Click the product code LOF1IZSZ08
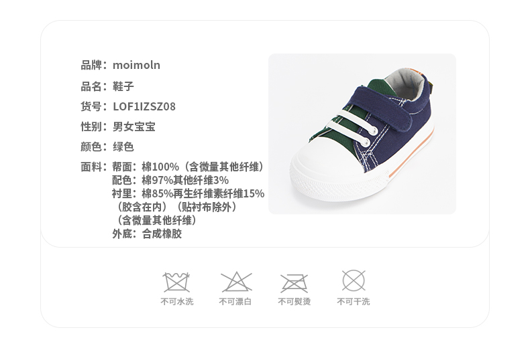Screen dimensions: 530x348 tap(144, 106)
